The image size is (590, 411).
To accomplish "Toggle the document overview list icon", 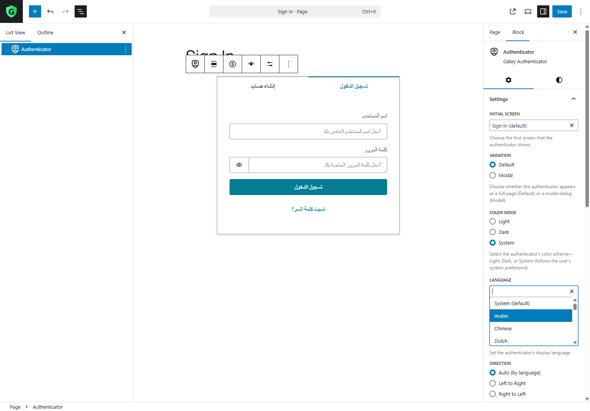I will click(81, 11).
